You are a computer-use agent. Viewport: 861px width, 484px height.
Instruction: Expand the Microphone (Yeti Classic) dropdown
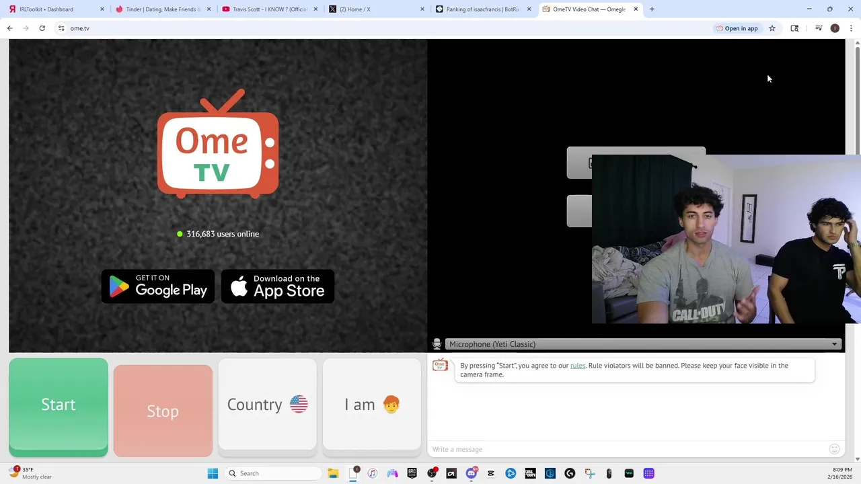pos(644,344)
